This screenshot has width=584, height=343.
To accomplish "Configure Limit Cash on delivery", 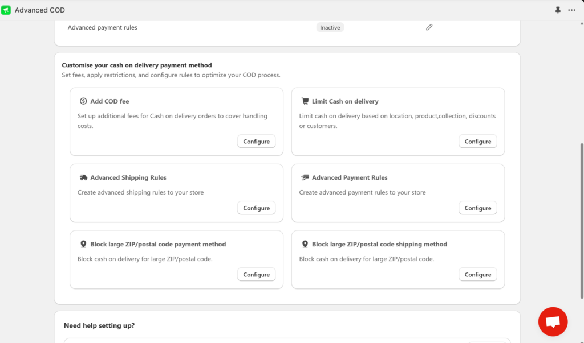I will (477, 142).
